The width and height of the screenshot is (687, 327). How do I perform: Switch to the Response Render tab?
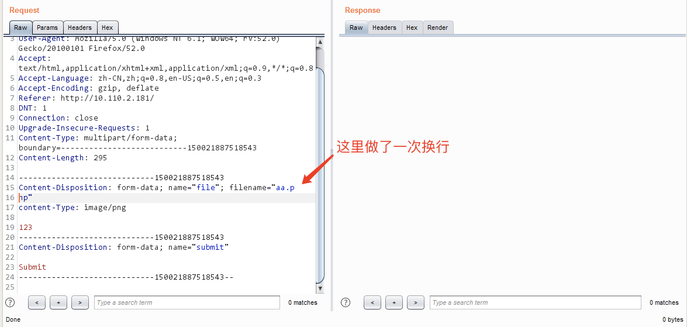[x=438, y=27]
